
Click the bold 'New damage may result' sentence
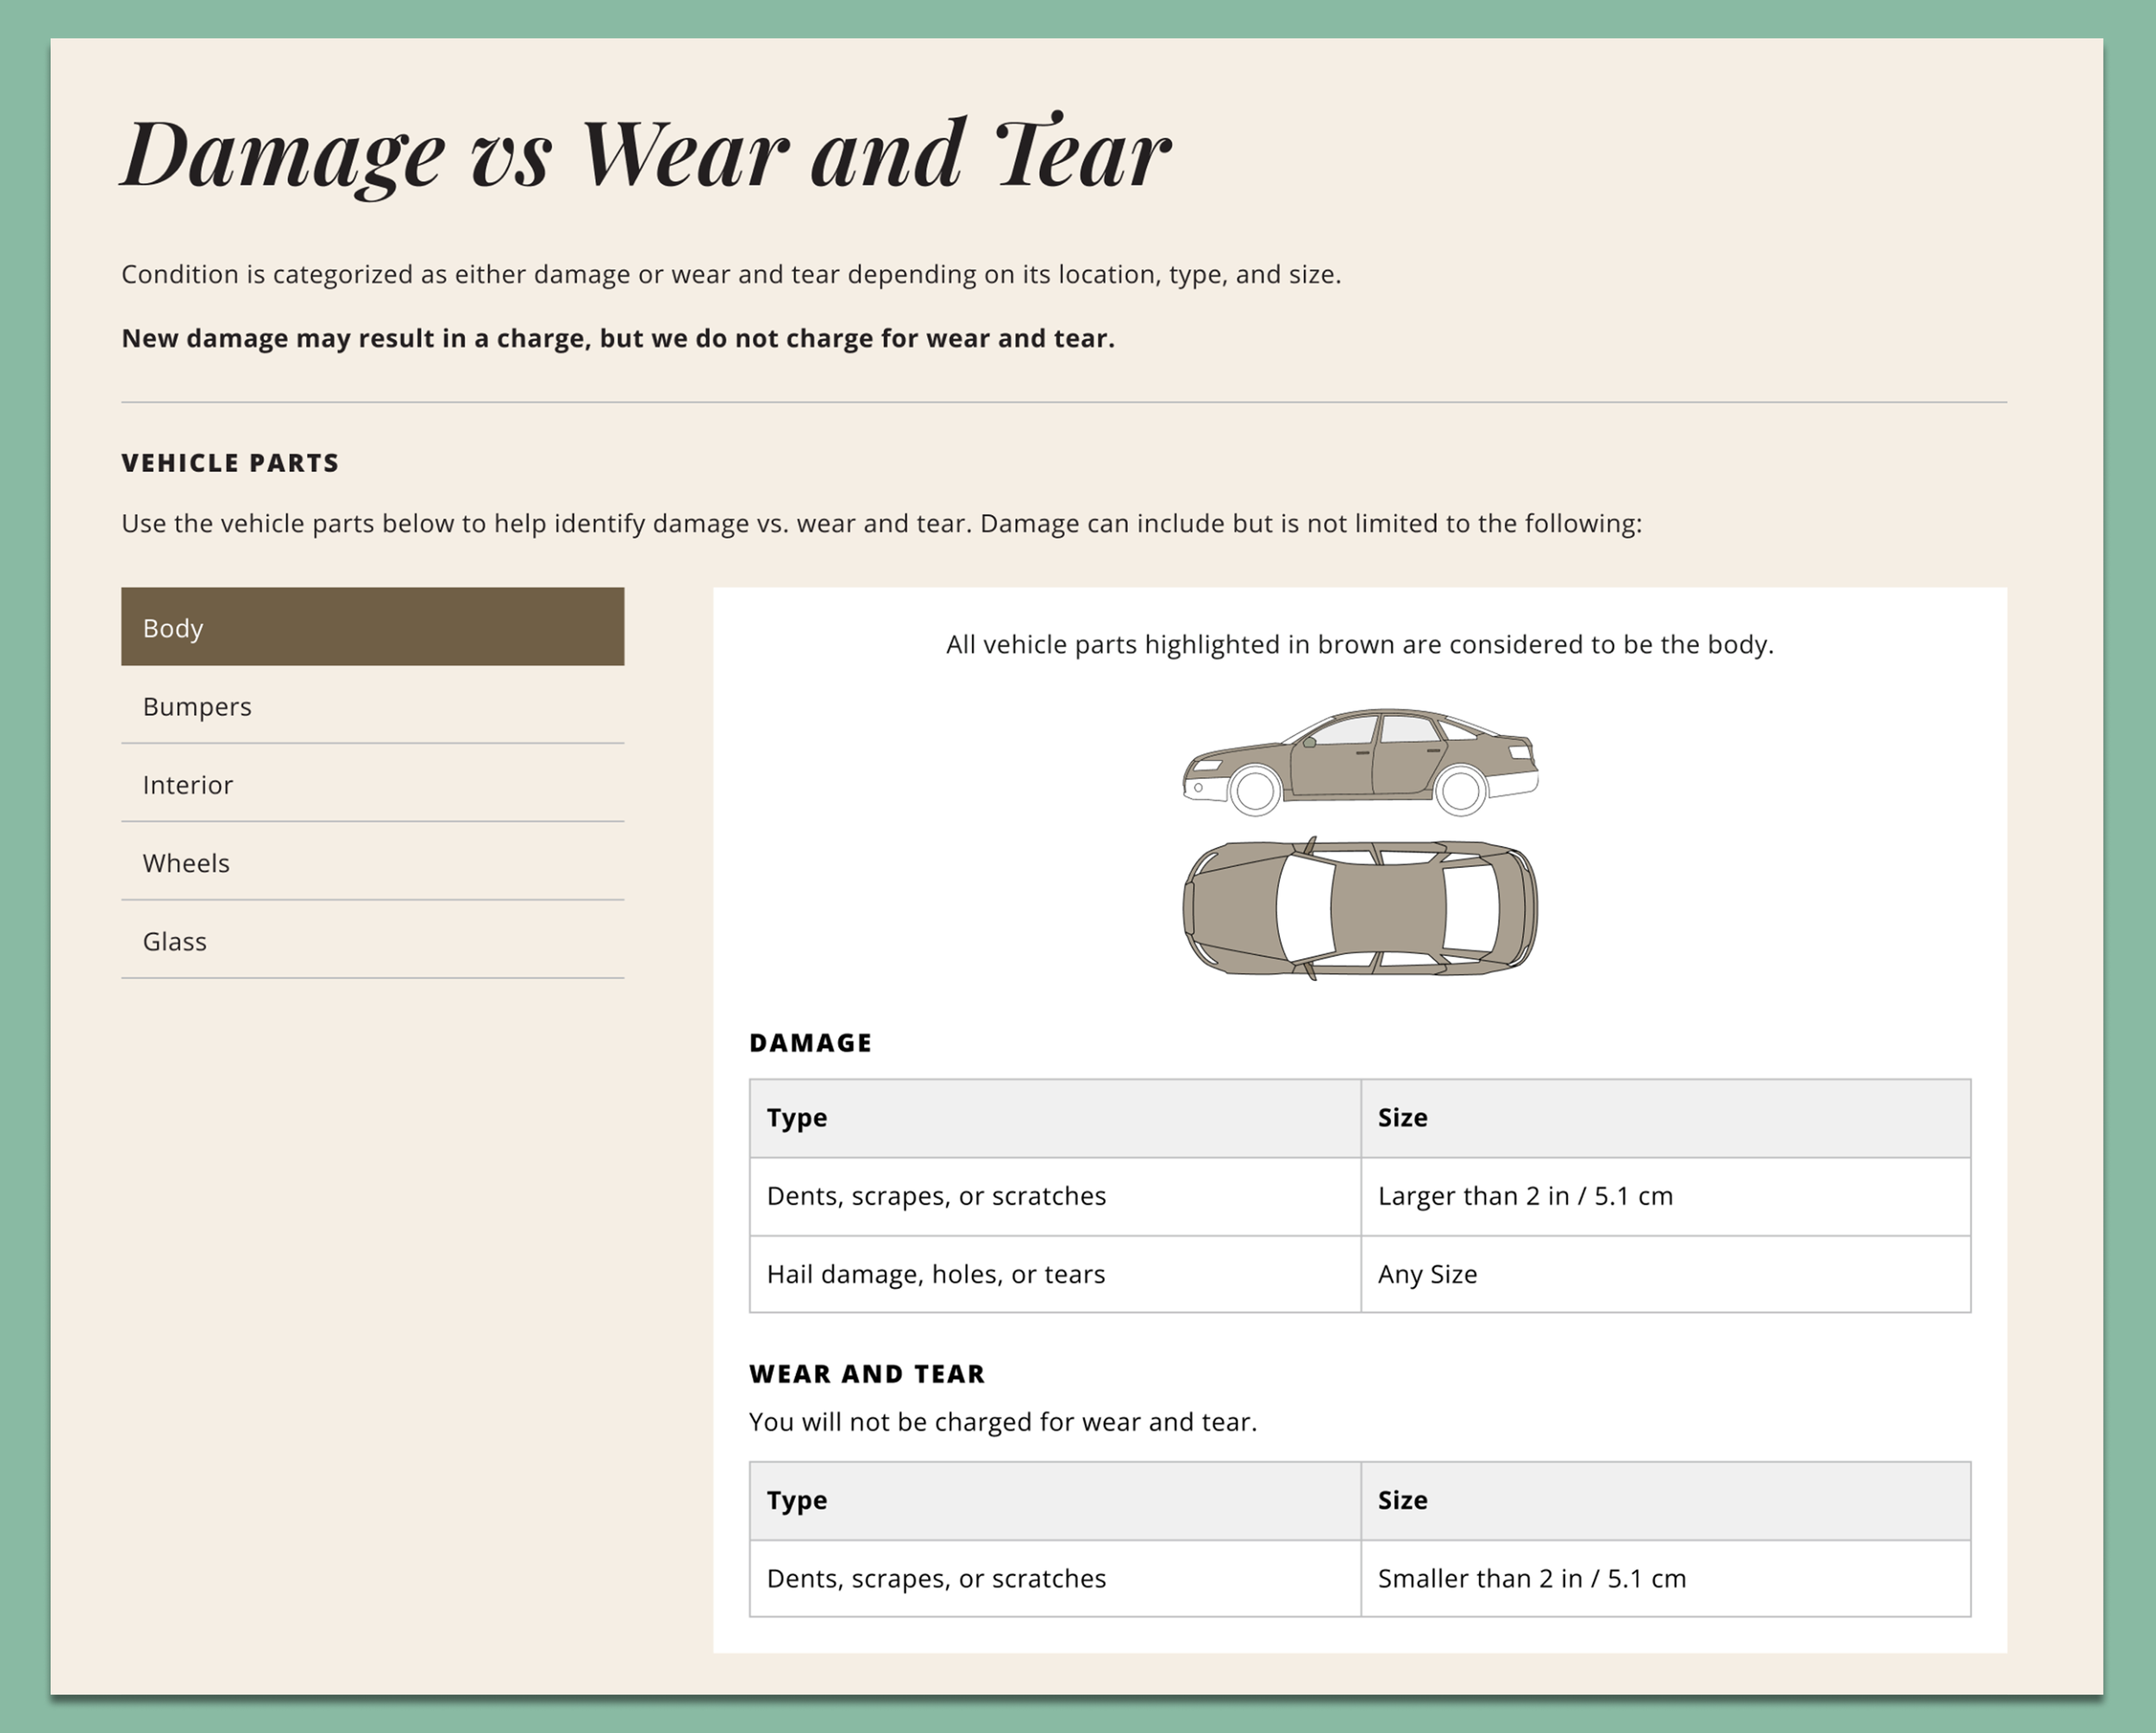coord(617,339)
